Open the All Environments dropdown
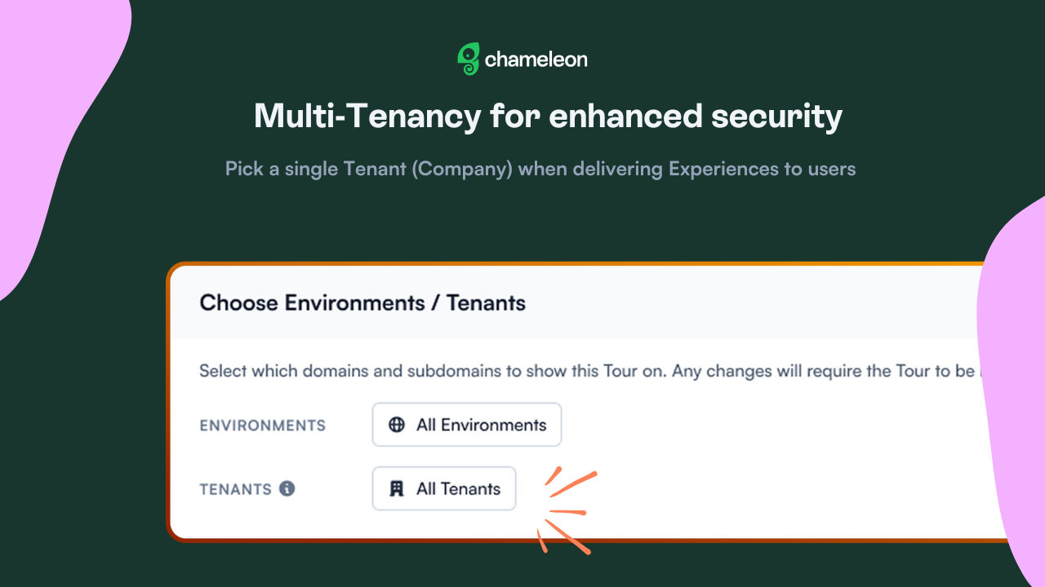1045x587 pixels. tap(467, 425)
